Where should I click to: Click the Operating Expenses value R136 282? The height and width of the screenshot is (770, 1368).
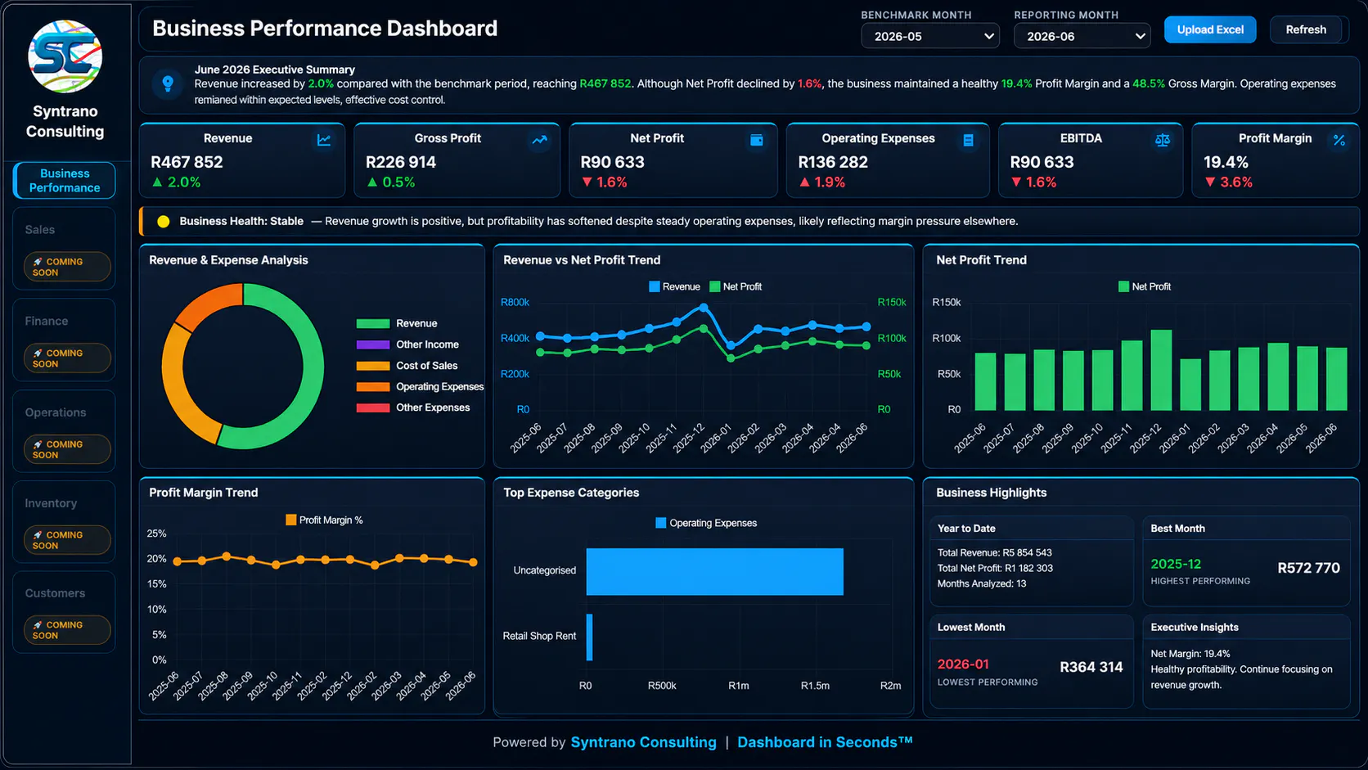(x=833, y=162)
